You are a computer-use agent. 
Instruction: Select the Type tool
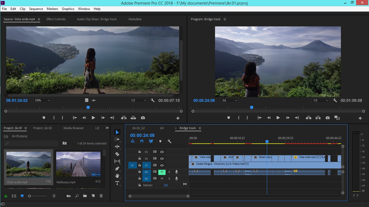[117, 183]
